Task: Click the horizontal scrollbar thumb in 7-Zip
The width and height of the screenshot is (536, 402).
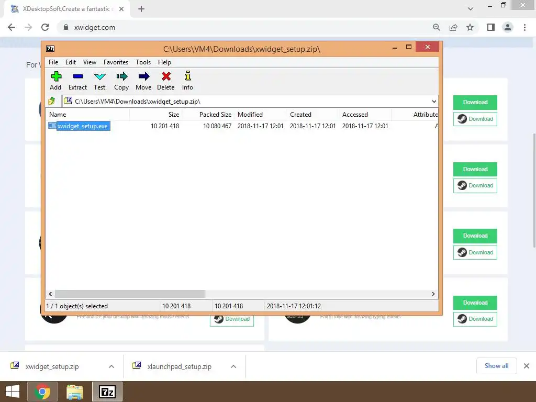Action: pos(130,294)
